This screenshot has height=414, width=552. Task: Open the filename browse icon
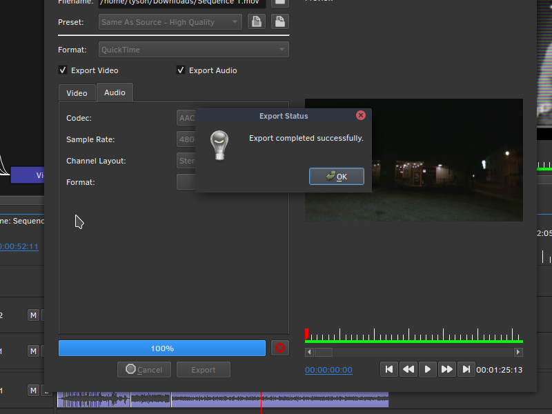279,3
